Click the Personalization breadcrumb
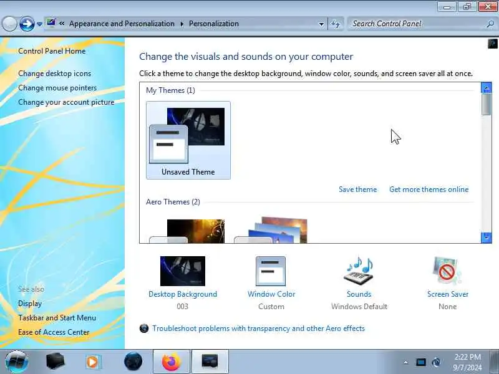499x374 pixels. 213,24
